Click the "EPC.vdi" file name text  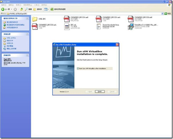[73, 25]
